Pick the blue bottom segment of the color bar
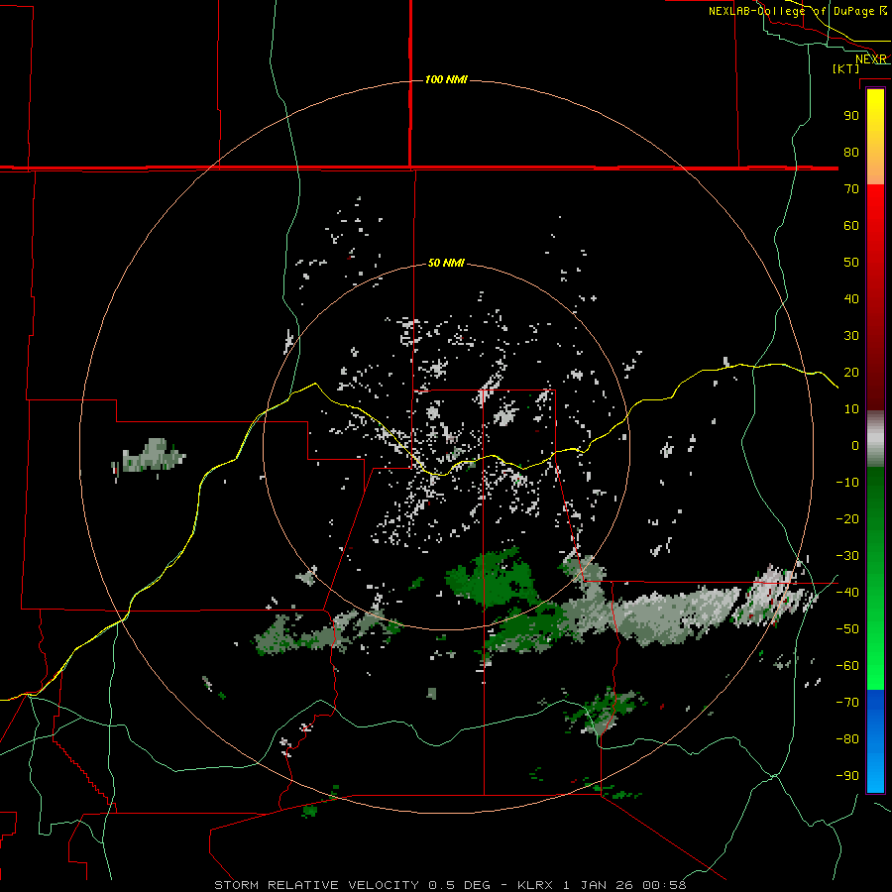This screenshot has height=892, width=892. coord(875,741)
